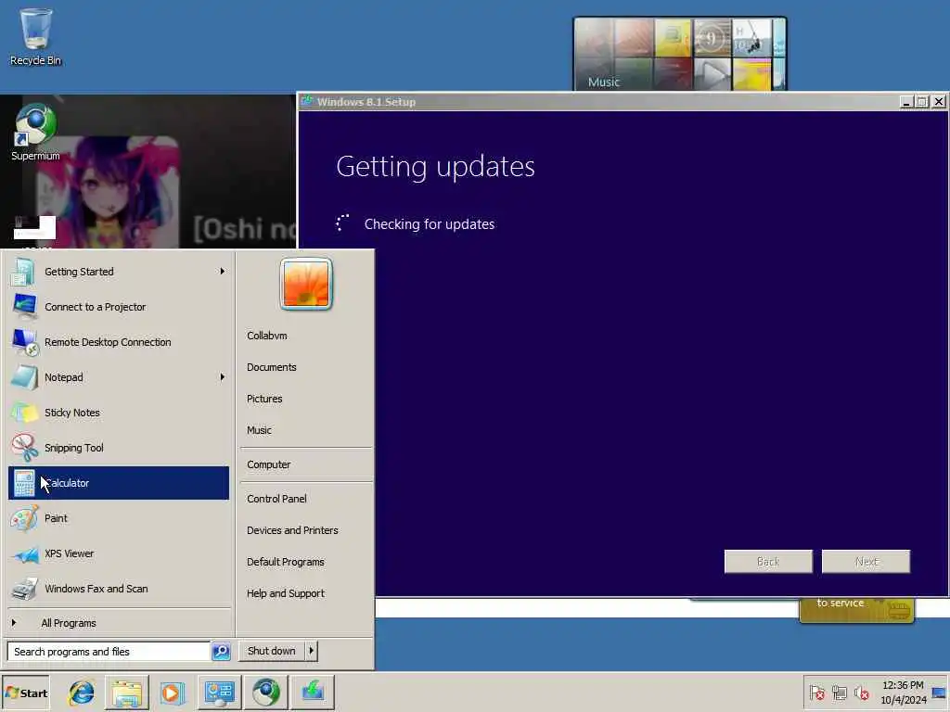950x712 pixels.
Task: Focus the Search programs and files box
Action: (109, 652)
